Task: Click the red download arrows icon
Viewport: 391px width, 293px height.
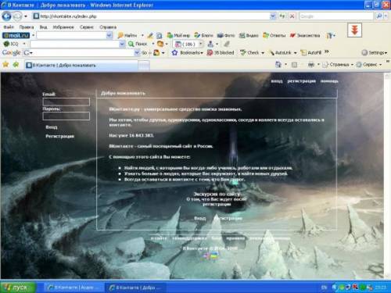Action: click(x=354, y=30)
